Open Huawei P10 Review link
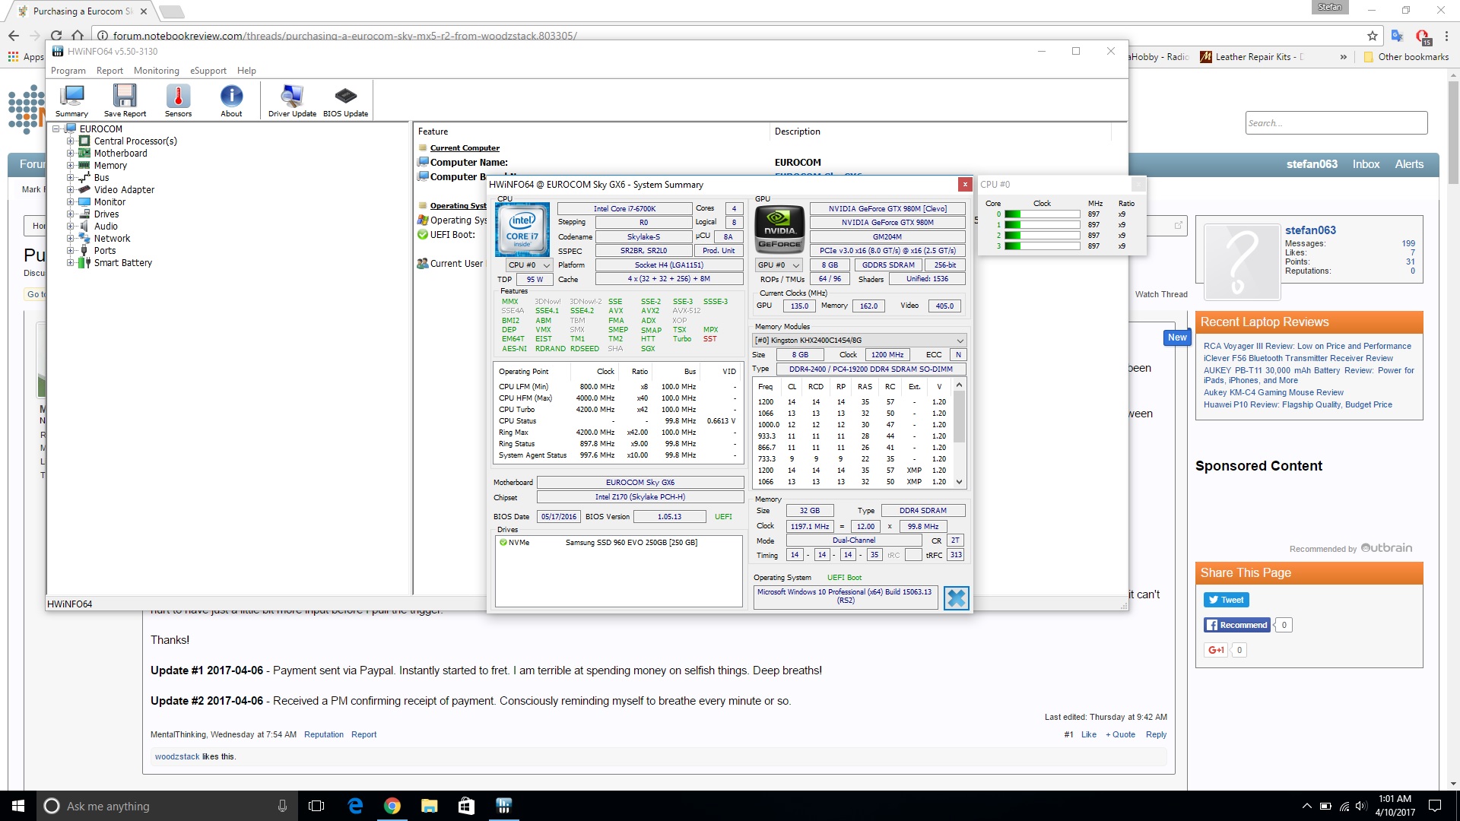The height and width of the screenshot is (821, 1460). click(1298, 404)
